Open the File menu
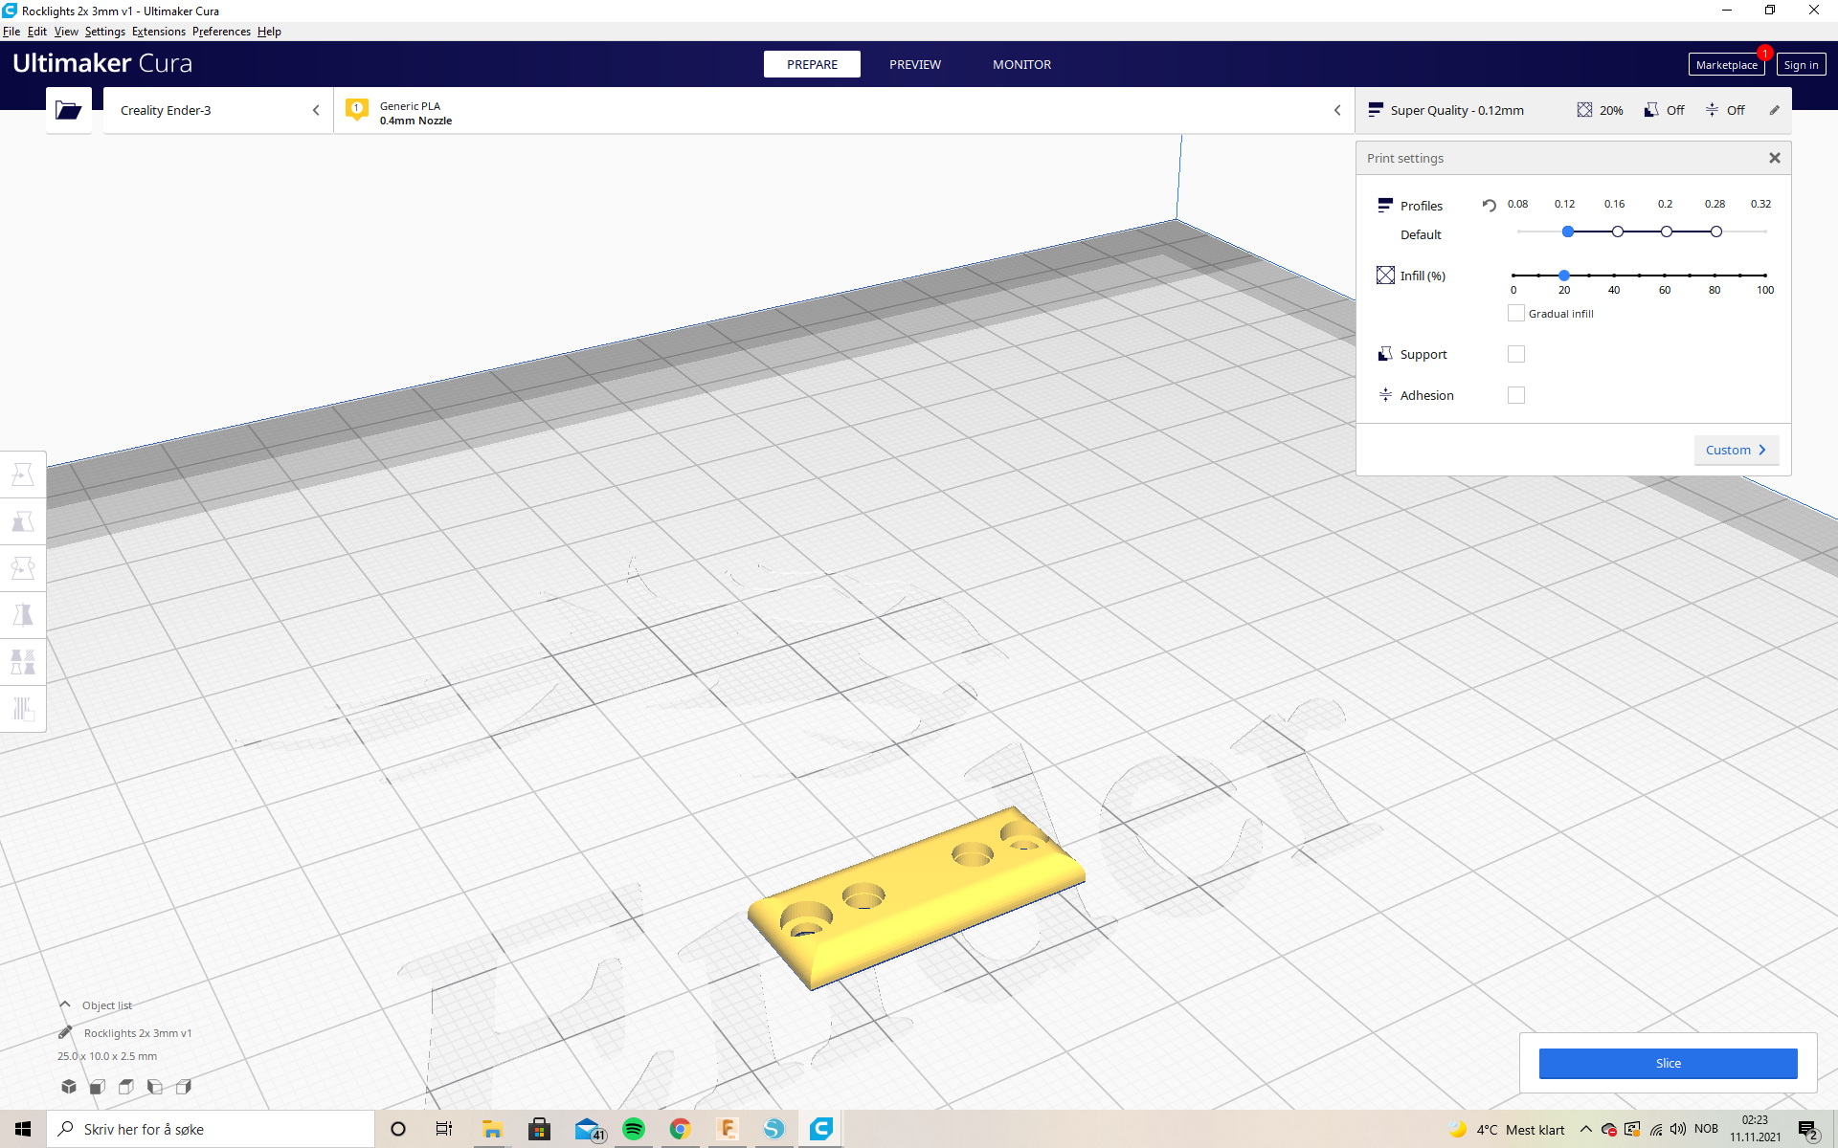 pos(11,32)
